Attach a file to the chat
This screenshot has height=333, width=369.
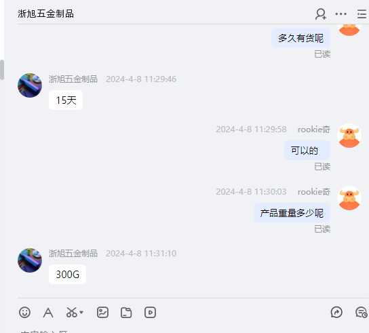[126, 313]
